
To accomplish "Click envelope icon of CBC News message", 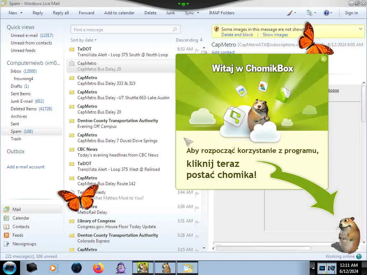I will point(72,150).
